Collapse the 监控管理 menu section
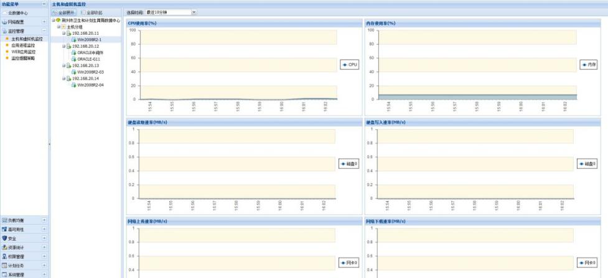Screen dimensions: 608x278 pos(44,30)
